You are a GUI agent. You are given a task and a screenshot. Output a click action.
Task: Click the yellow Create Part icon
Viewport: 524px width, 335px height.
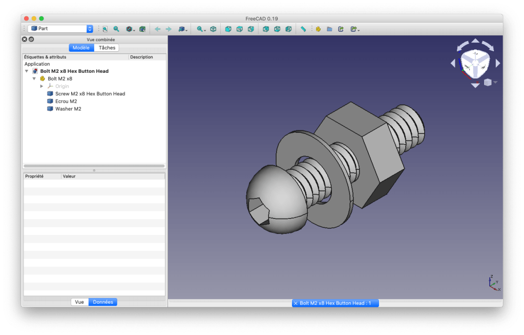pos(318,29)
